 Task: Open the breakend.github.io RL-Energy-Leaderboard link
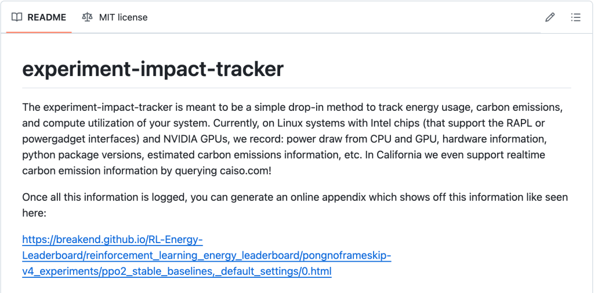[x=112, y=240]
